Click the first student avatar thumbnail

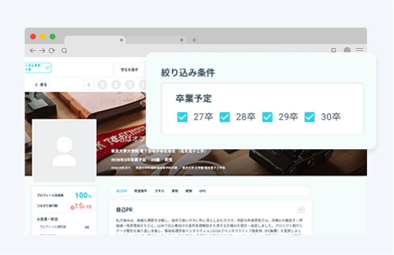(103, 85)
